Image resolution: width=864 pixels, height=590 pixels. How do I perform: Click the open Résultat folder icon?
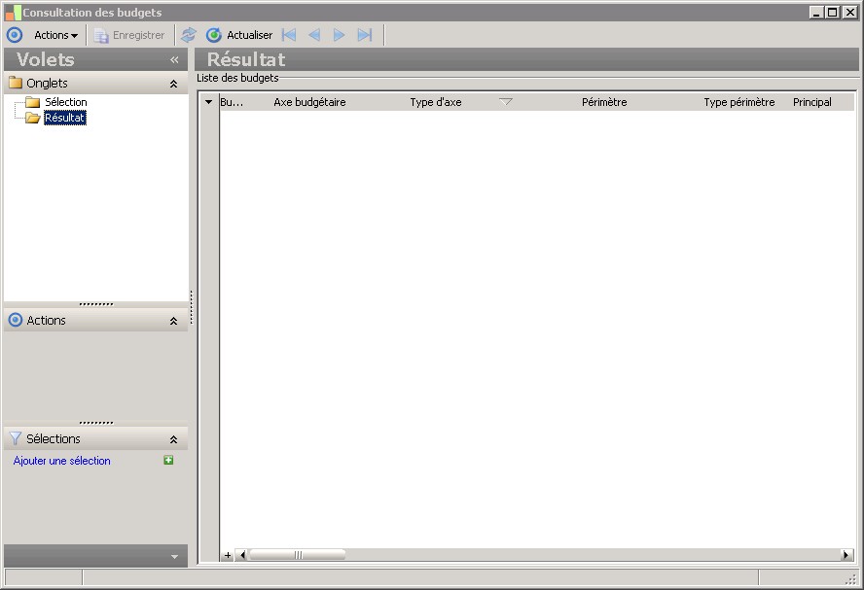(x=33, y=118)
